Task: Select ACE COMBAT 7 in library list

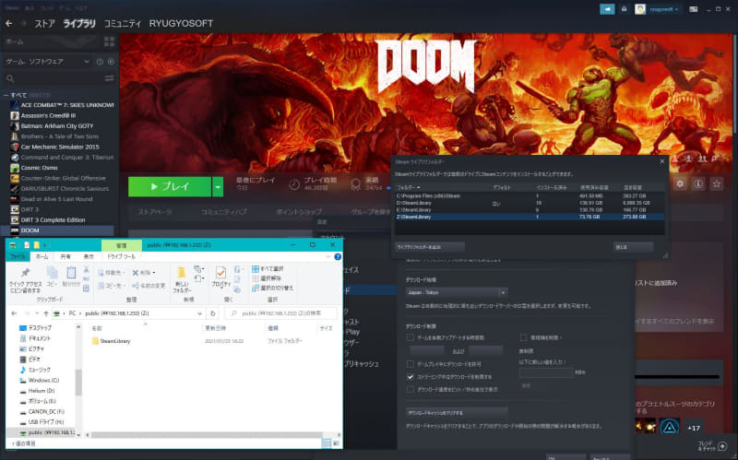Action: tap(62, 105)
